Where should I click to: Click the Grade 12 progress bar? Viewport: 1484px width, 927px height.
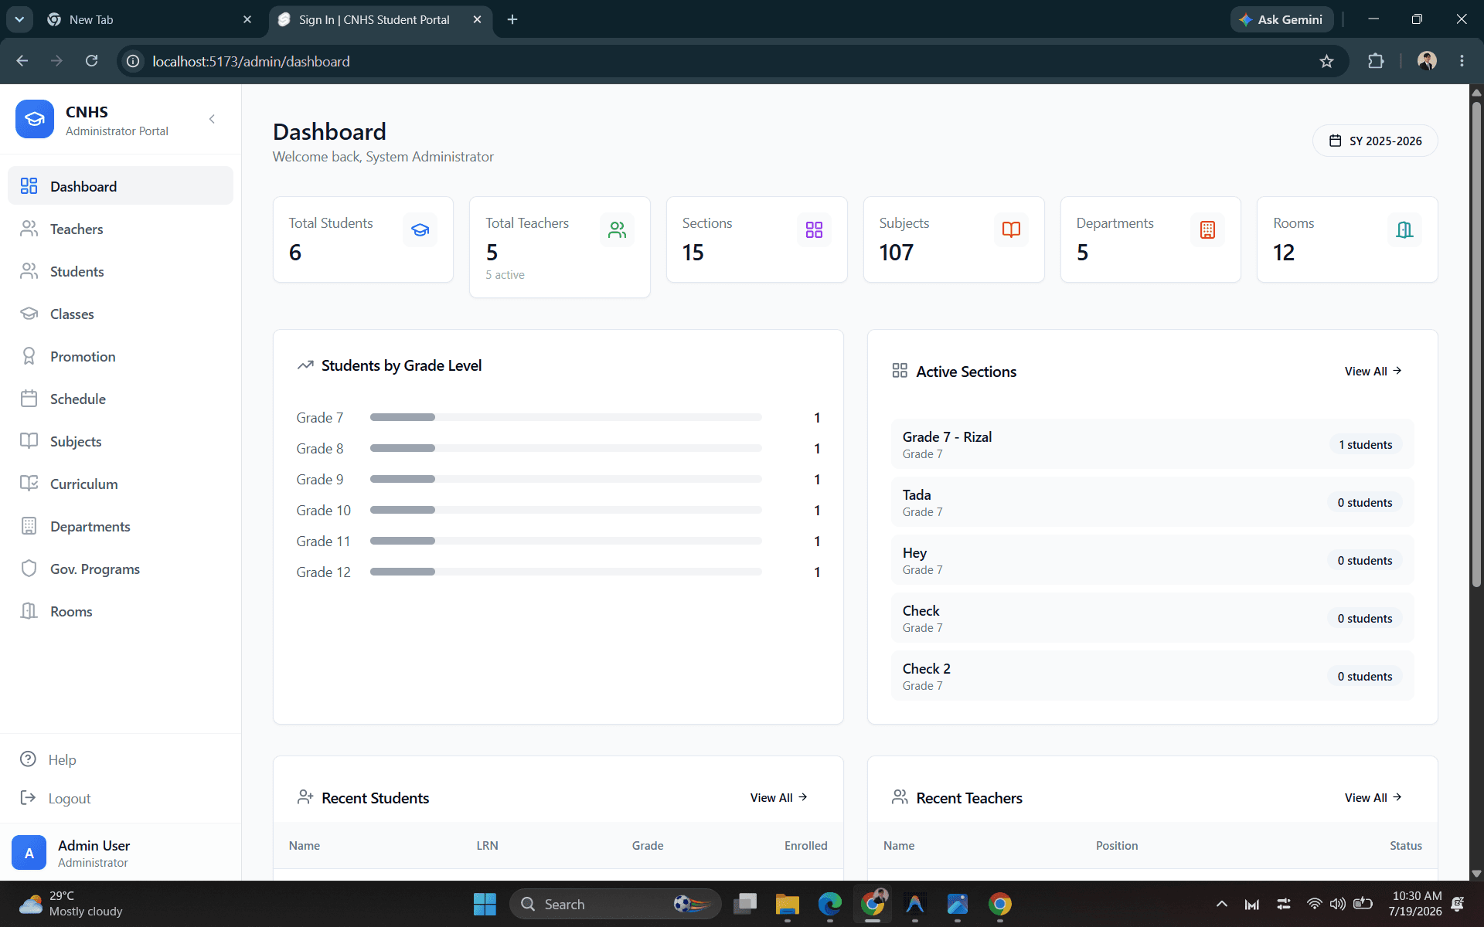coord(566,572)
